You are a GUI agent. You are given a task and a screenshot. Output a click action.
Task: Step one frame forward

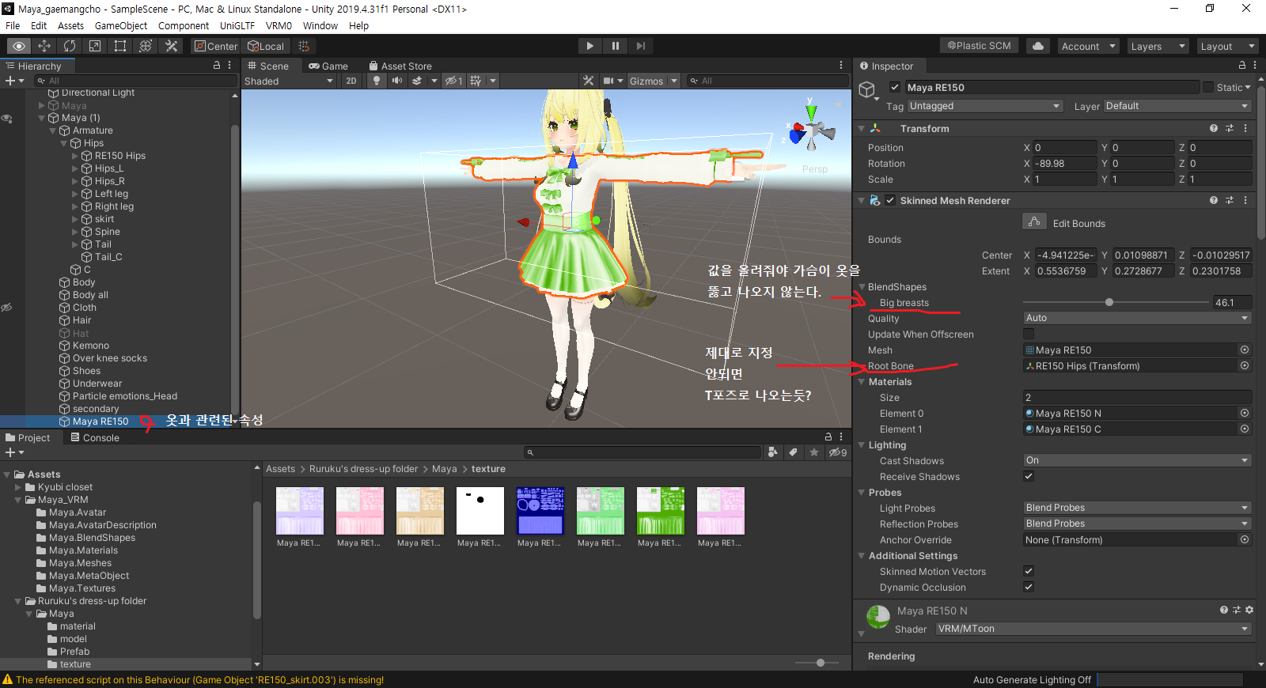point(640,46)
